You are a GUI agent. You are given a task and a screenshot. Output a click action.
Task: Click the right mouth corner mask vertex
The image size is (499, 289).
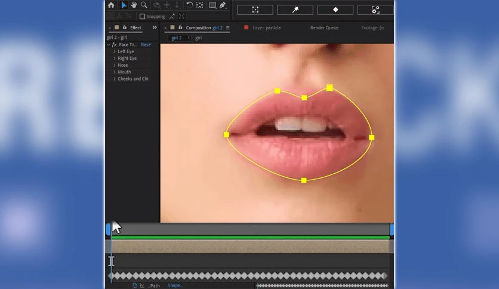[x=372, y=137]
